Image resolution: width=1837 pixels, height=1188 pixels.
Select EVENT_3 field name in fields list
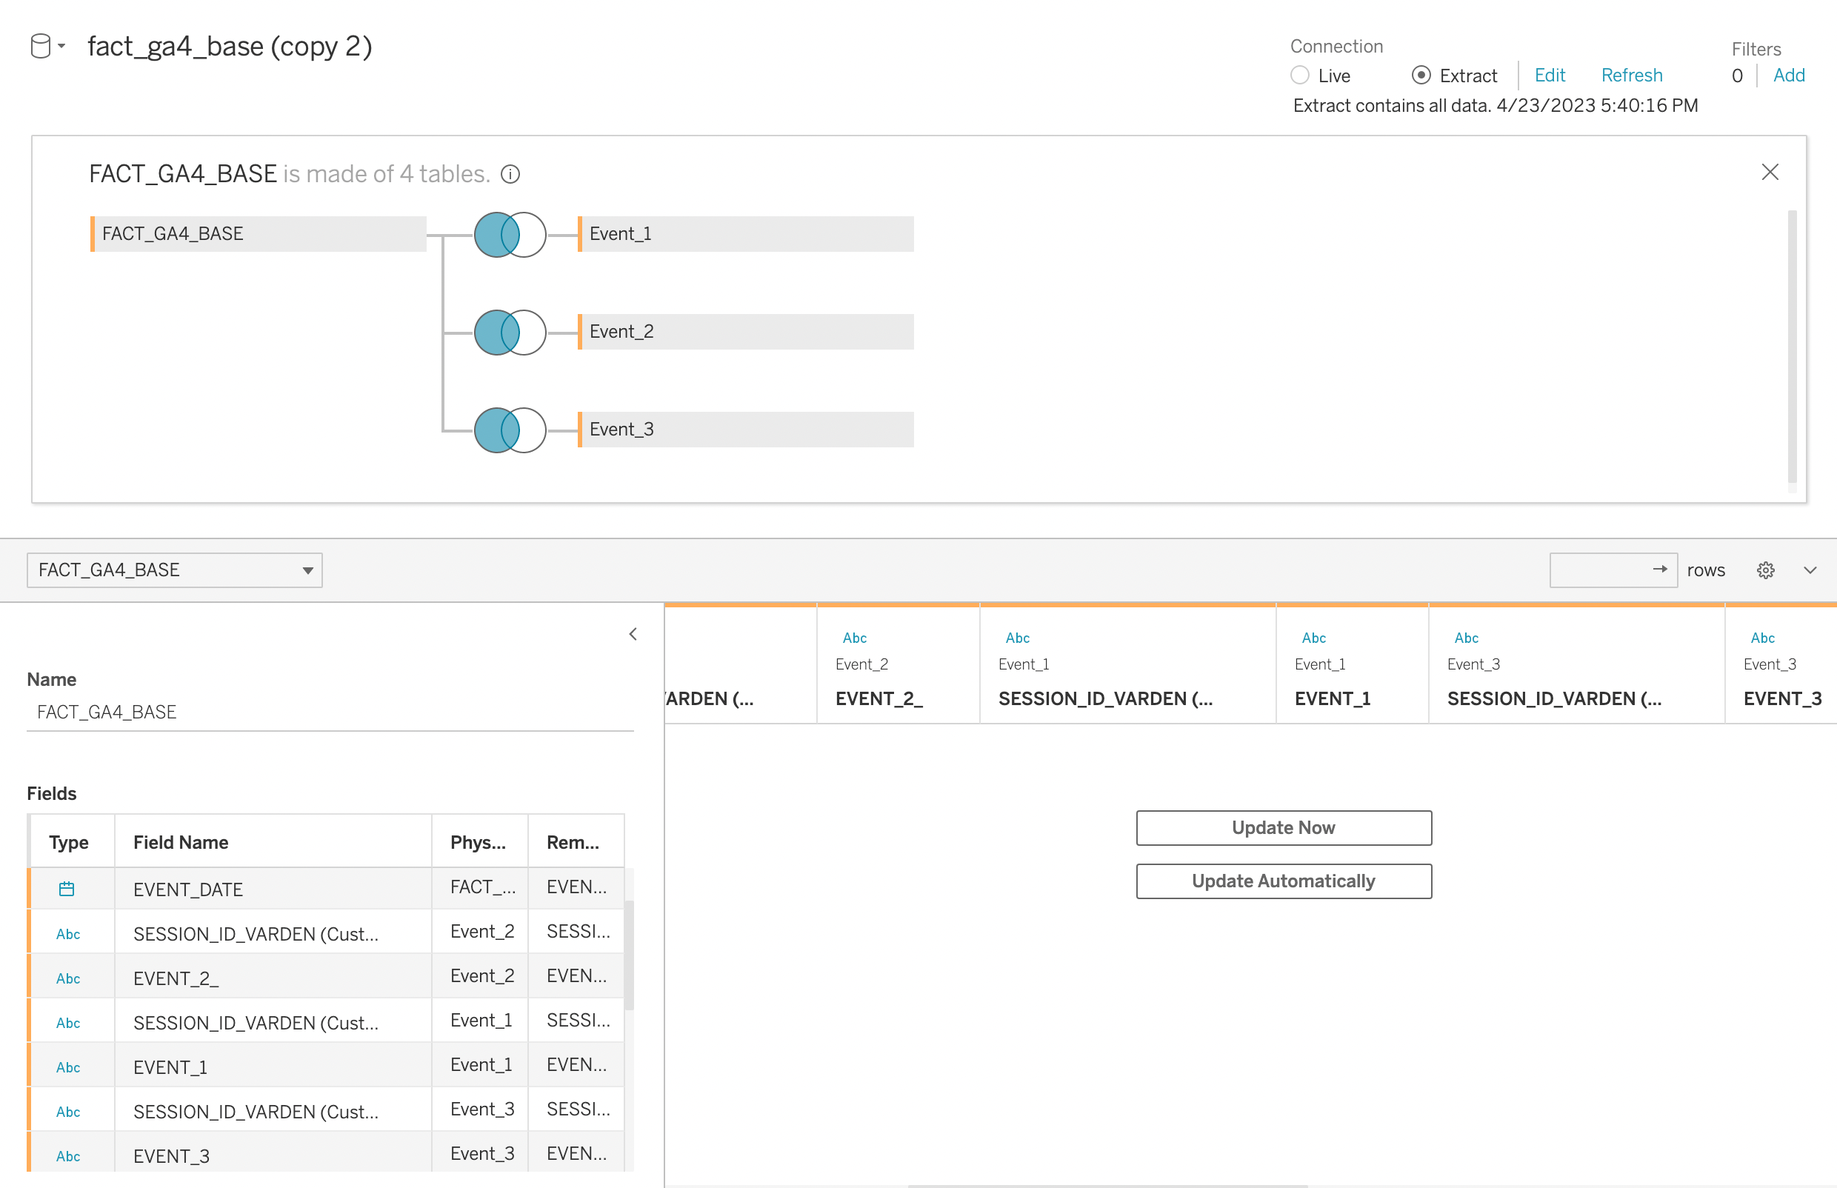click(273, 1153)
